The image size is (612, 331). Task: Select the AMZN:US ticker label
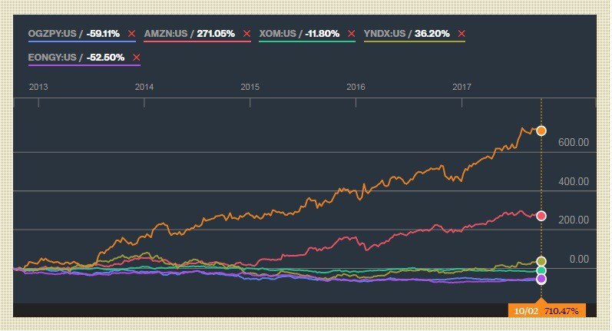(x=166, y=34)
